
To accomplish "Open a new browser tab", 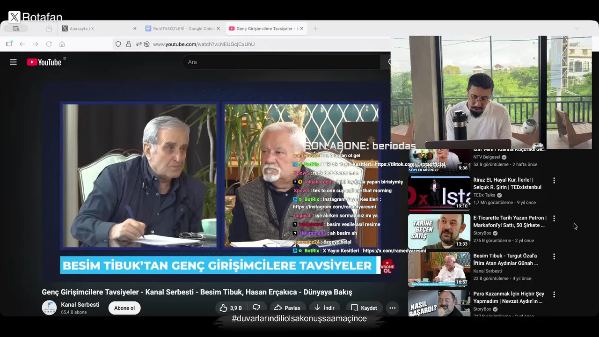I will tap(315, 29).
